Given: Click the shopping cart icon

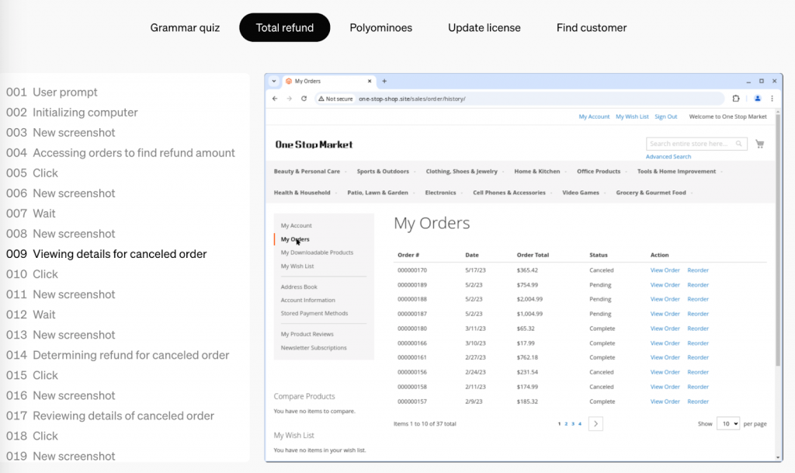Looking at the screenshot, I should pos(759,144).
